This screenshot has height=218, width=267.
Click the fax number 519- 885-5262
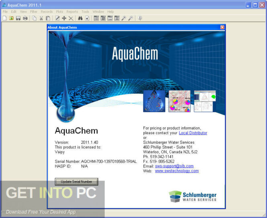pos(162,161)
